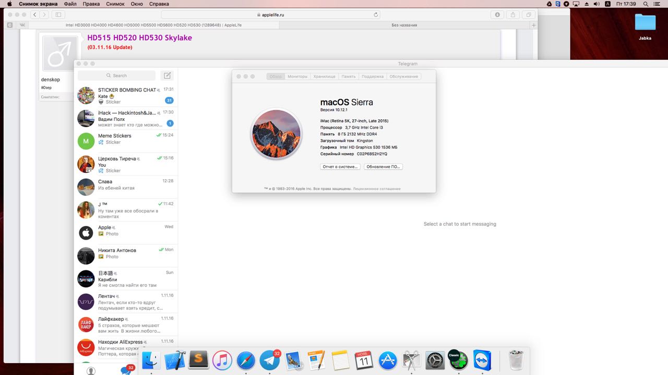Open the Слава chat

pos(126,187)
